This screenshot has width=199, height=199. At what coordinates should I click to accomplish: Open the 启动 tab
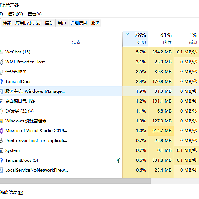(x=49, y=23)
